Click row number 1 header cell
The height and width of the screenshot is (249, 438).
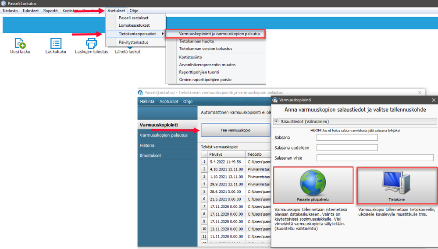[x=204, y=162]
